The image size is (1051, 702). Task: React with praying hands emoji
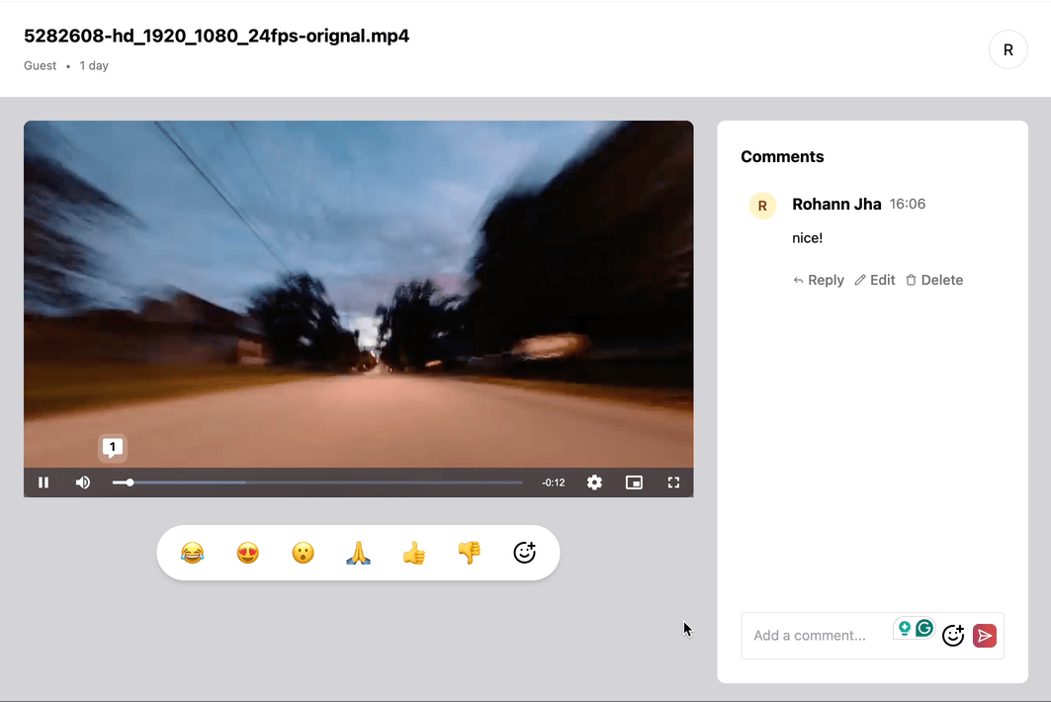[x=359, y=553]
